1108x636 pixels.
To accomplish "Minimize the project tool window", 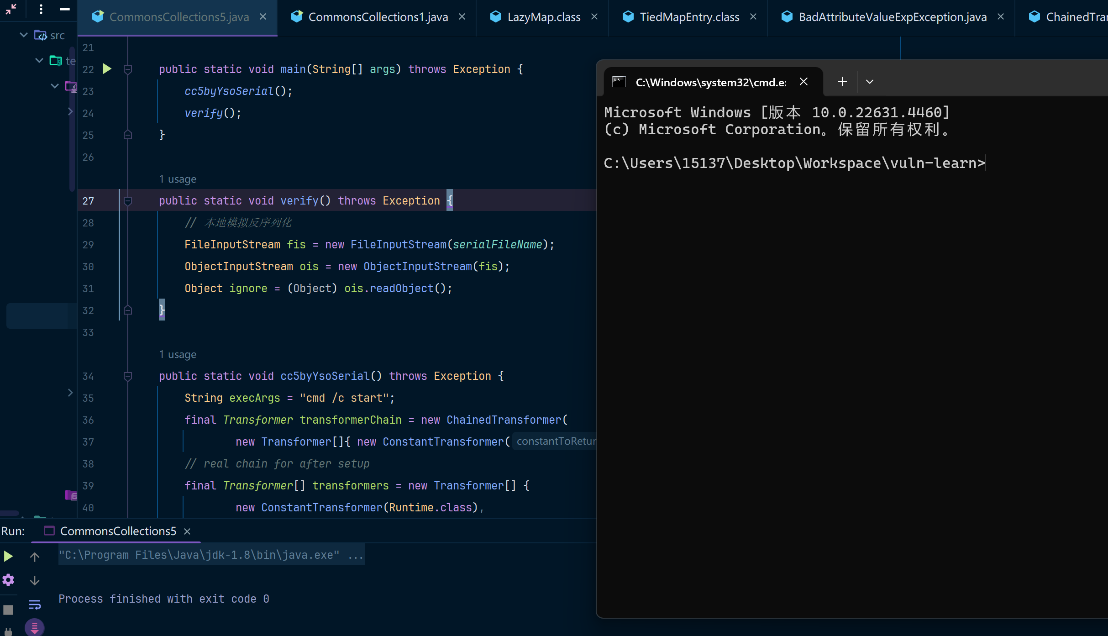I will point(65,9).
